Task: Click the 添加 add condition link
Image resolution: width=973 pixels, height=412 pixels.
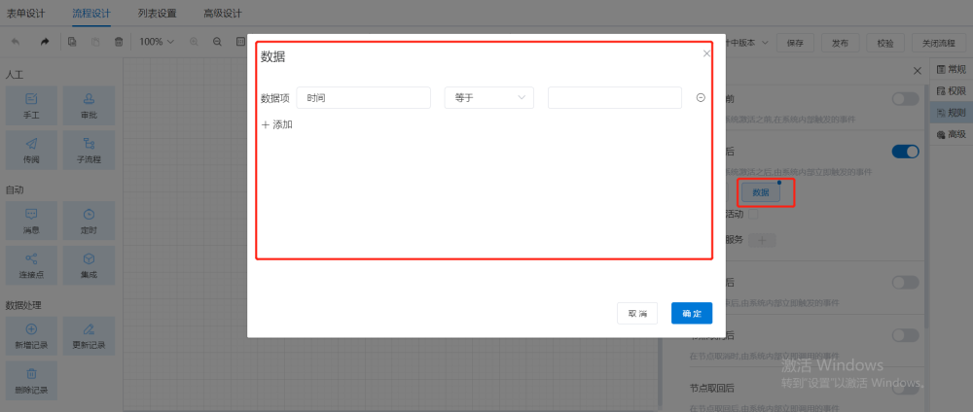Action: point(277,124)
